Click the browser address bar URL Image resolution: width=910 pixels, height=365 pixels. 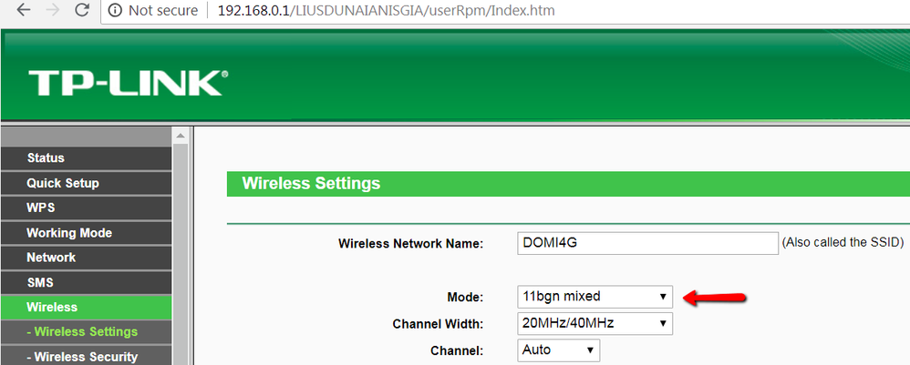coord(386,10)
